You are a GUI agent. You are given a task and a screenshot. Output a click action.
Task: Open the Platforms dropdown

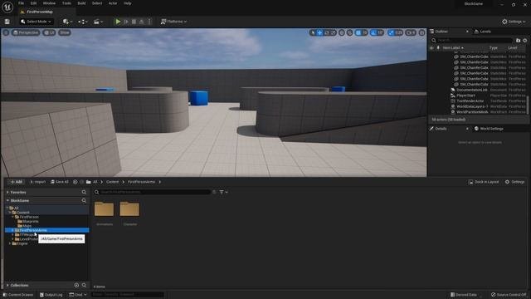(x=173, y=22)
